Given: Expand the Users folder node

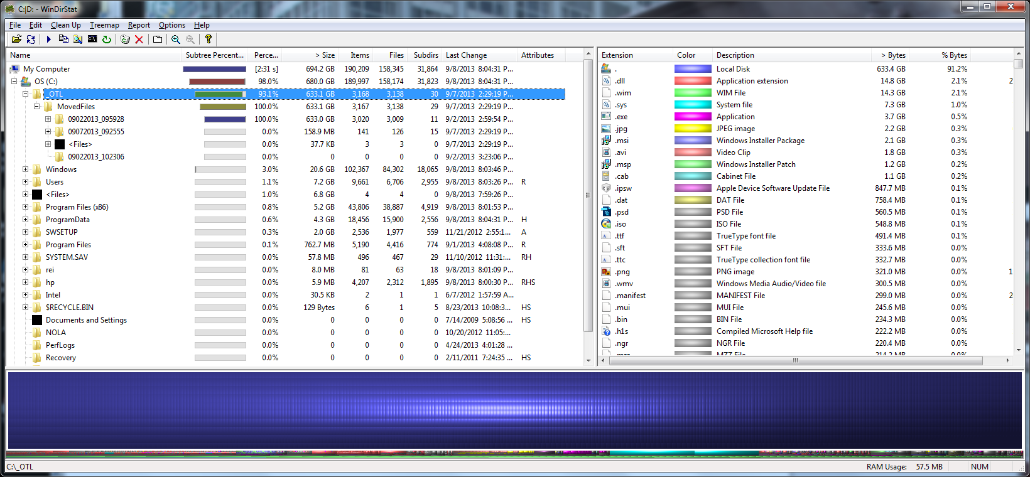Looking at the screenshot, I should tap(25, 182).
